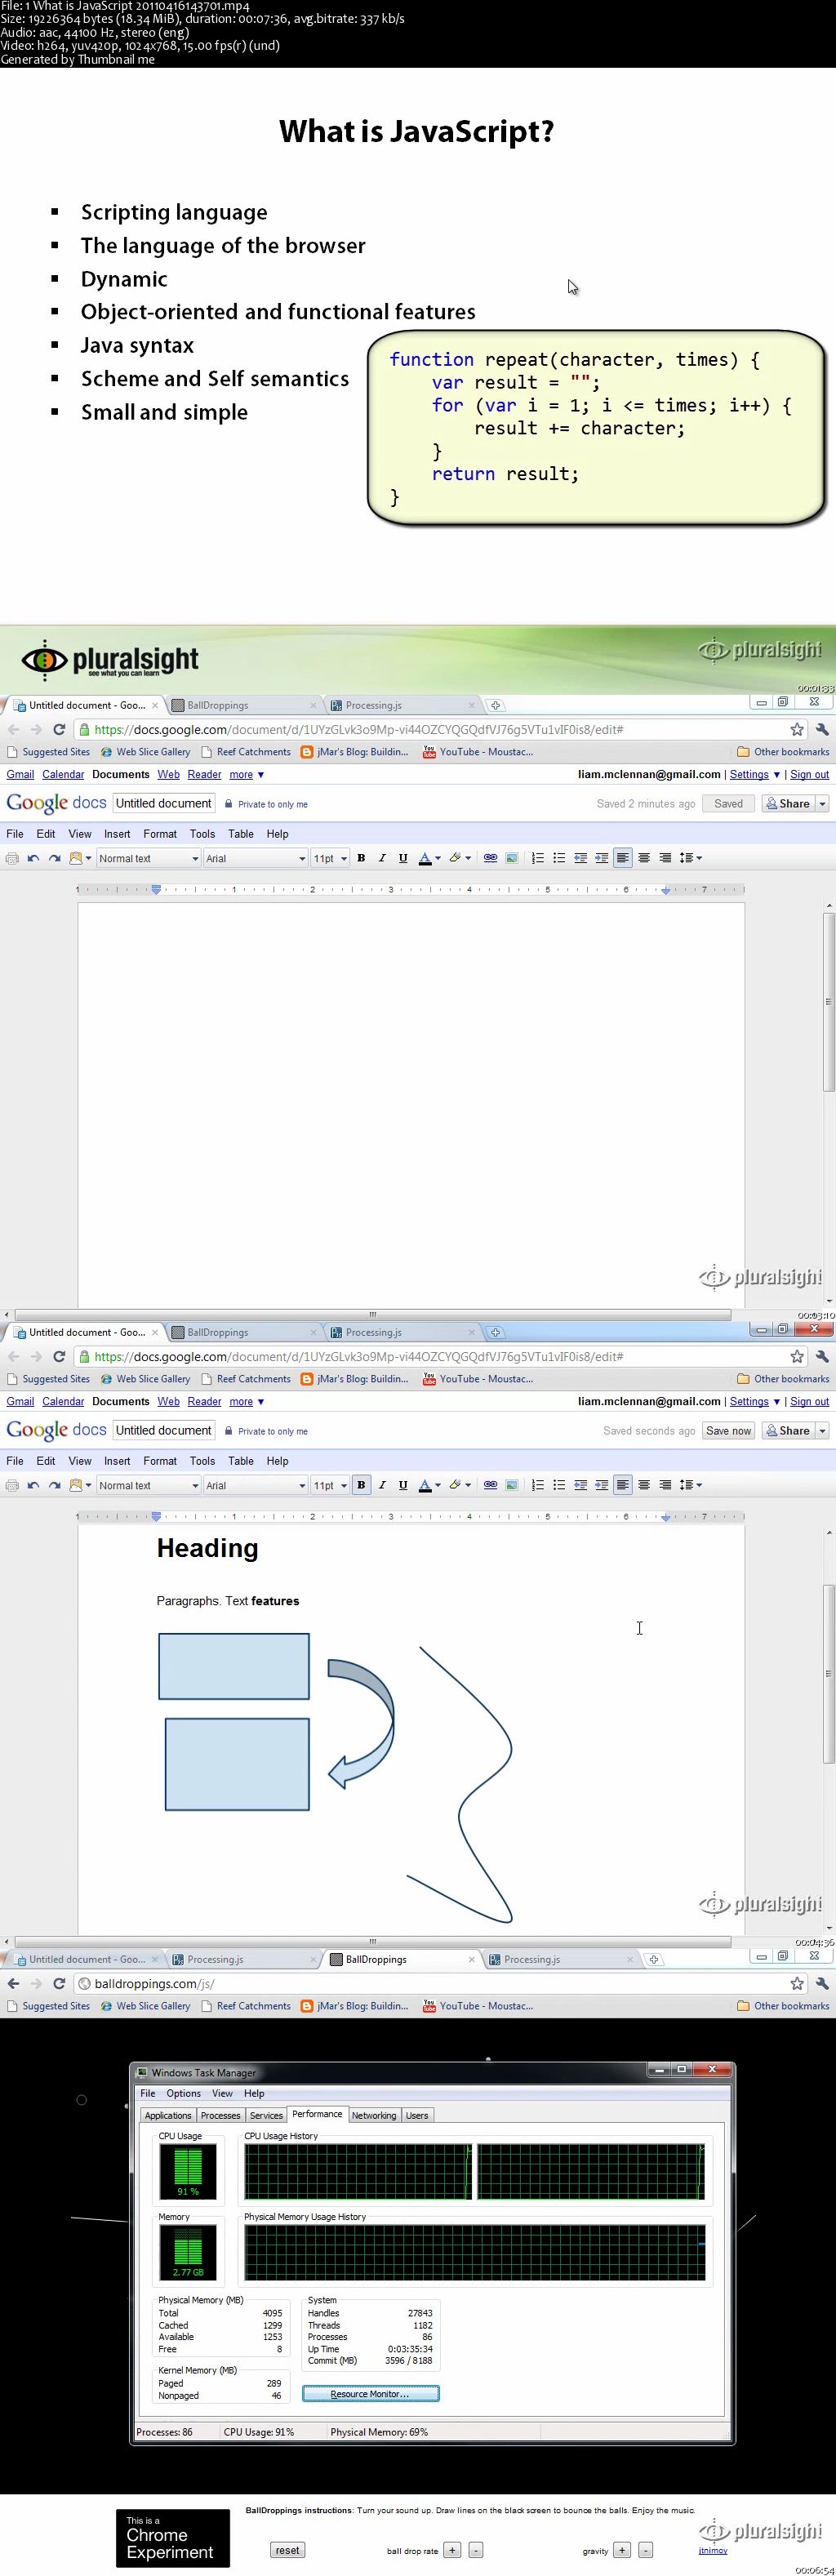Image resolution: width=836 pixels, height=2576 pixels.
Task: Toggle Bold in the empty-document Docs toolbar
Action: 361,858
